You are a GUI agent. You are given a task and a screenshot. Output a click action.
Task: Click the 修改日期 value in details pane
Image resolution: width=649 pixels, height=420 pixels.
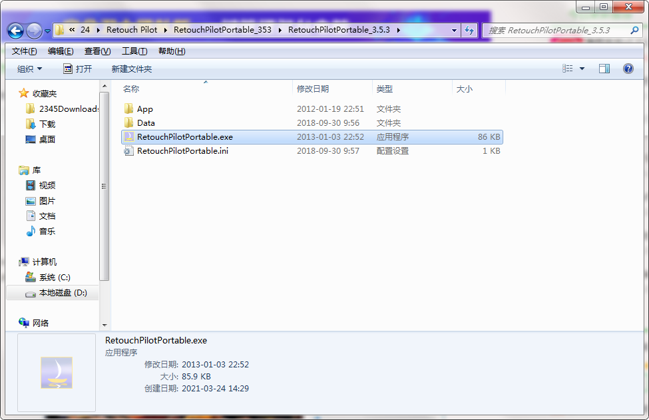tap(215, 365)
